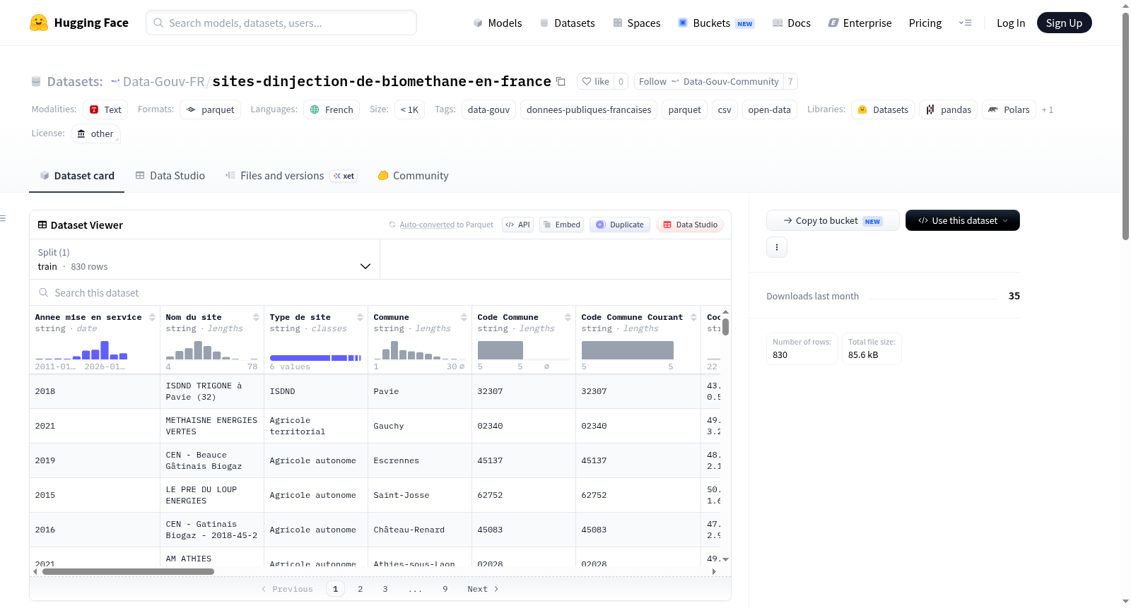1131x608 pixels.
Task: Select the Dataset card tab
Action: [x=77, y=176]
